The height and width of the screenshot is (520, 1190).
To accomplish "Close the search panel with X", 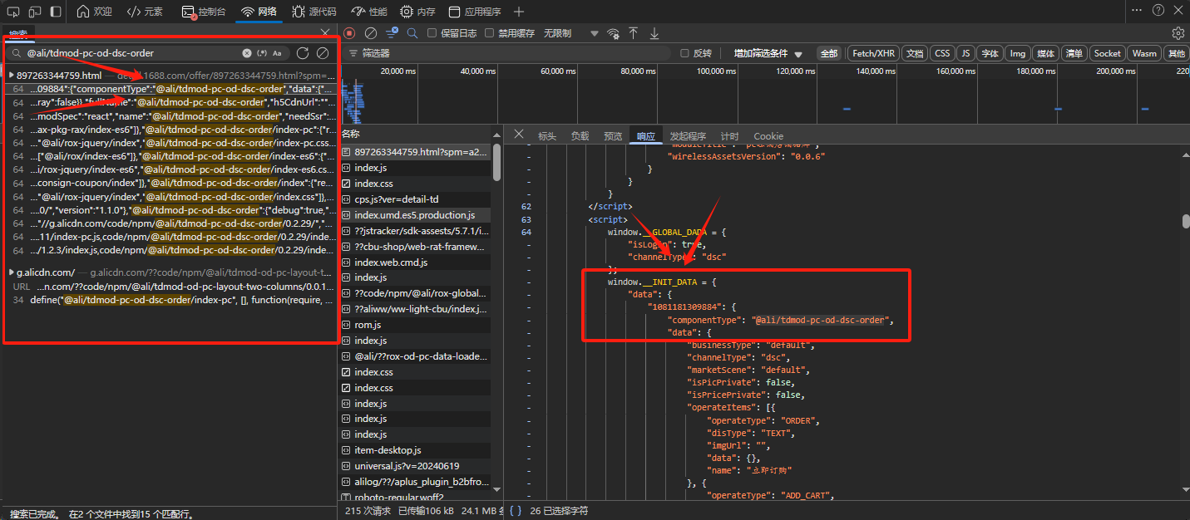I will click(x=325, y=32).
